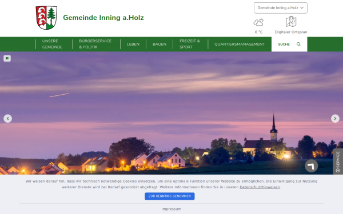
Task: Click the round scroll-to-top arrow button
Action: click(312, 165)
